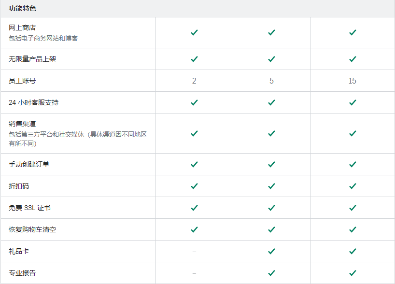Image resolution: width=395 pixels, height=284 pixels.
Task: Click the 24 小时客服支持 checkmark in the third column
Action: point(352,102)
